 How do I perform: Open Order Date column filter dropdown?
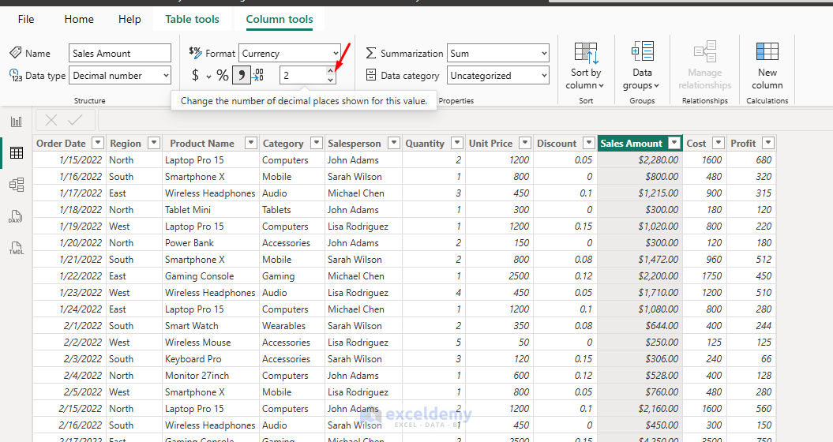click(98, 143)
